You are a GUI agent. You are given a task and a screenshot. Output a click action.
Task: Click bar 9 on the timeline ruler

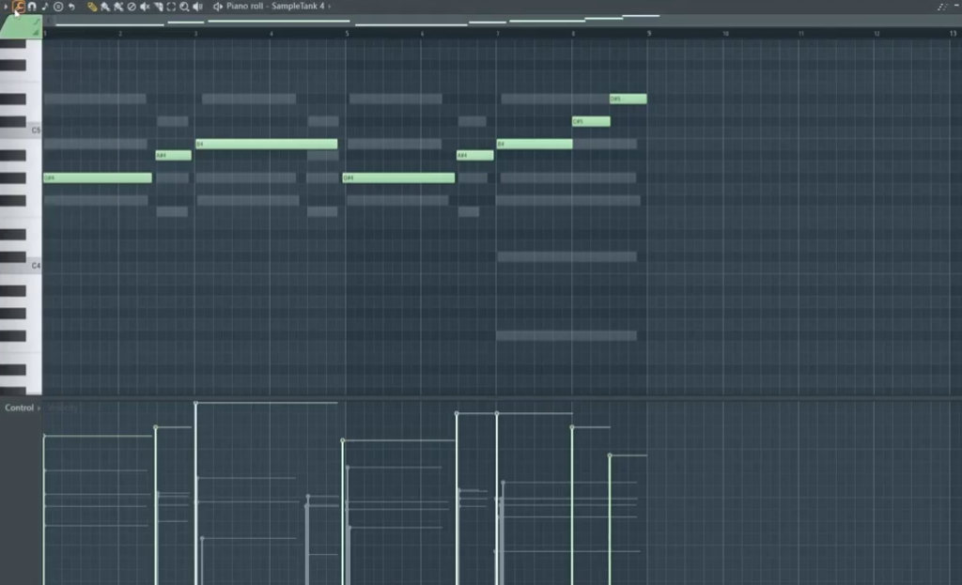point(648,34)
